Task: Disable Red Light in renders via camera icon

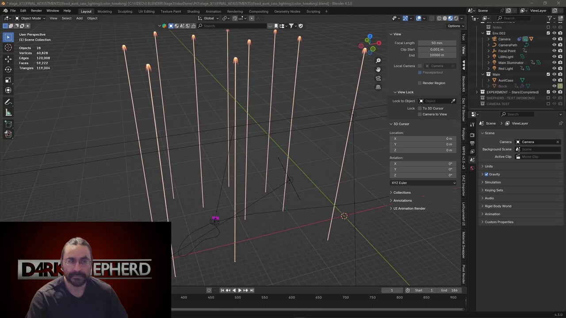Action: 560,68
